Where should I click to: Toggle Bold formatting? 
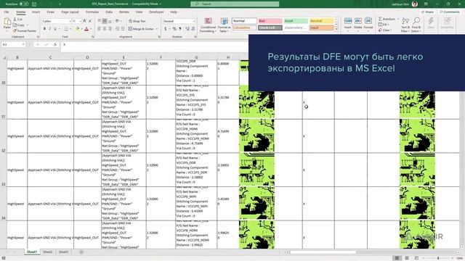[44, 29]
